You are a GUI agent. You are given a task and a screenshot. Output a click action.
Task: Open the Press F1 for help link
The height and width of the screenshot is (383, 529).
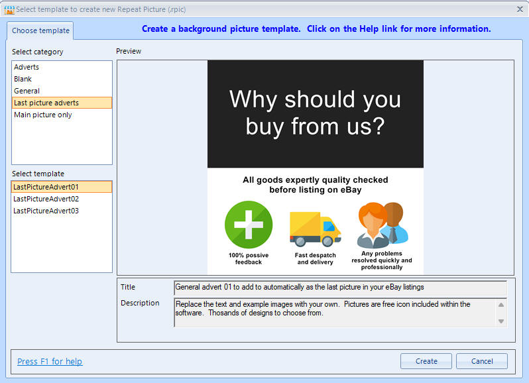(50, 361)
